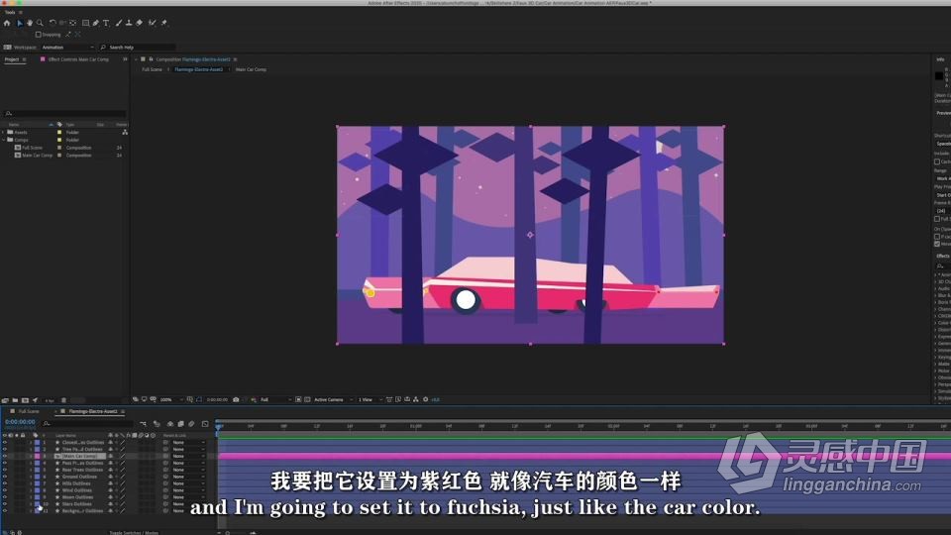
Task: Open Full Scene breadcrumb in composition viewer
Action: (152, 69)
